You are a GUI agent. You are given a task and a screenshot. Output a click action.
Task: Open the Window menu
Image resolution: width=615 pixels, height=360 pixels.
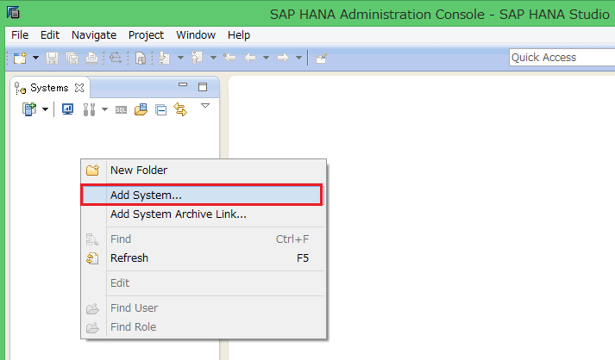coord(196,35)
